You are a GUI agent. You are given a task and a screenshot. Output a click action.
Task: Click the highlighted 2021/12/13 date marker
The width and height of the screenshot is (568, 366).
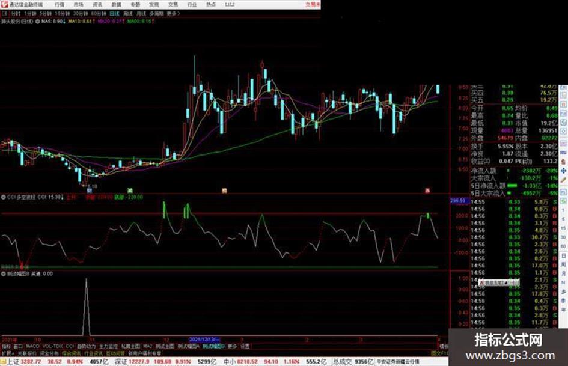(x=205, y=340)
